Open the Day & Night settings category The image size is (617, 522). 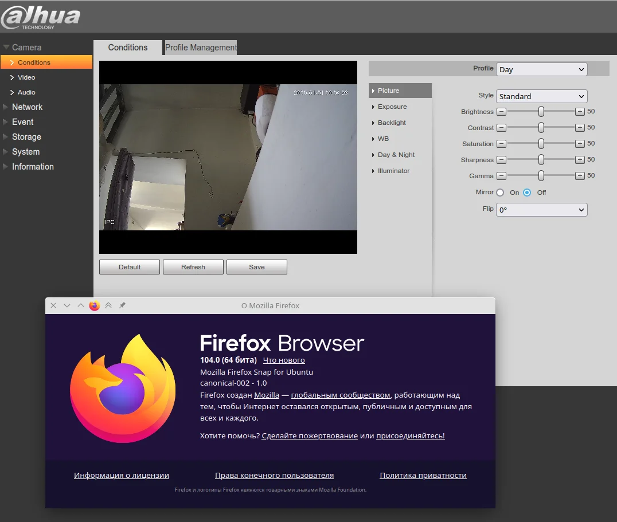pyautogui.click(x=396, y=155)
